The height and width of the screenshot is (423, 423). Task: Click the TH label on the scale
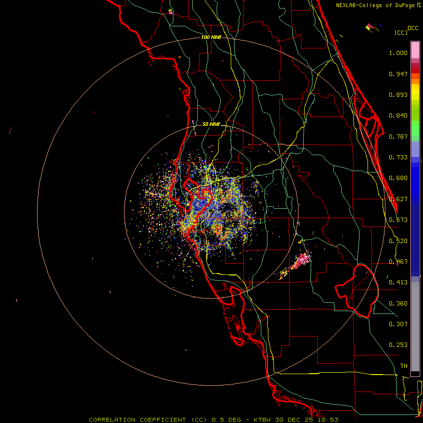point(404,366)
